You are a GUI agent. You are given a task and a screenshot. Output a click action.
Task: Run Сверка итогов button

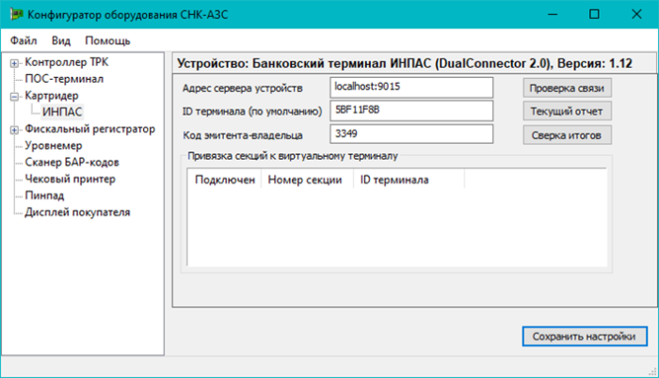click(566, 134)
